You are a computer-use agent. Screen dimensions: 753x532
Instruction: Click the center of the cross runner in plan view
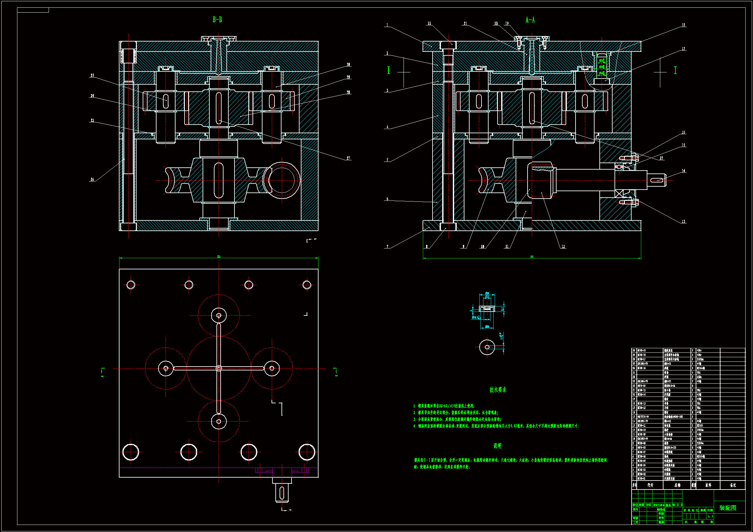click(x=219, y=369)
